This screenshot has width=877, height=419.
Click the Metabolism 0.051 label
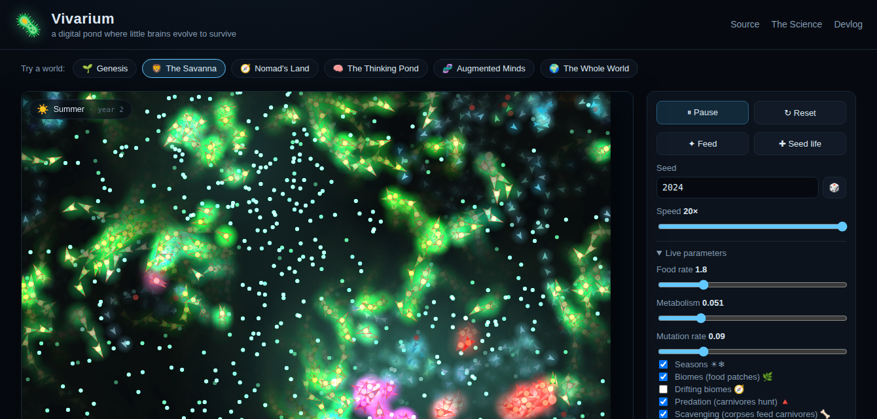coord(690,303)
